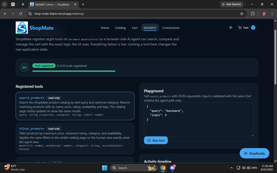277x173 pixels.
Task: Open a new tab with plus button
Action: pyautogui.click(x=83, y=4)
